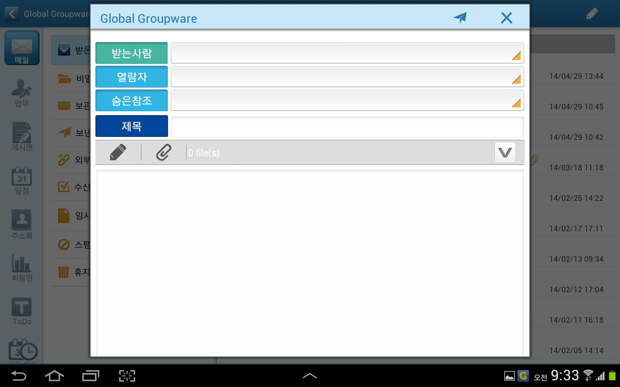Tap the Android recent apps button
Screen dimensions: 620x387
[91, 376]
